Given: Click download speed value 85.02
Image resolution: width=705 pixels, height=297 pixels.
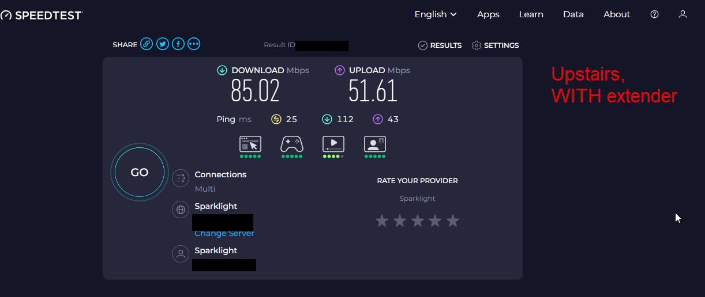Looking at the screenshot, I should [x=255, y=90].
